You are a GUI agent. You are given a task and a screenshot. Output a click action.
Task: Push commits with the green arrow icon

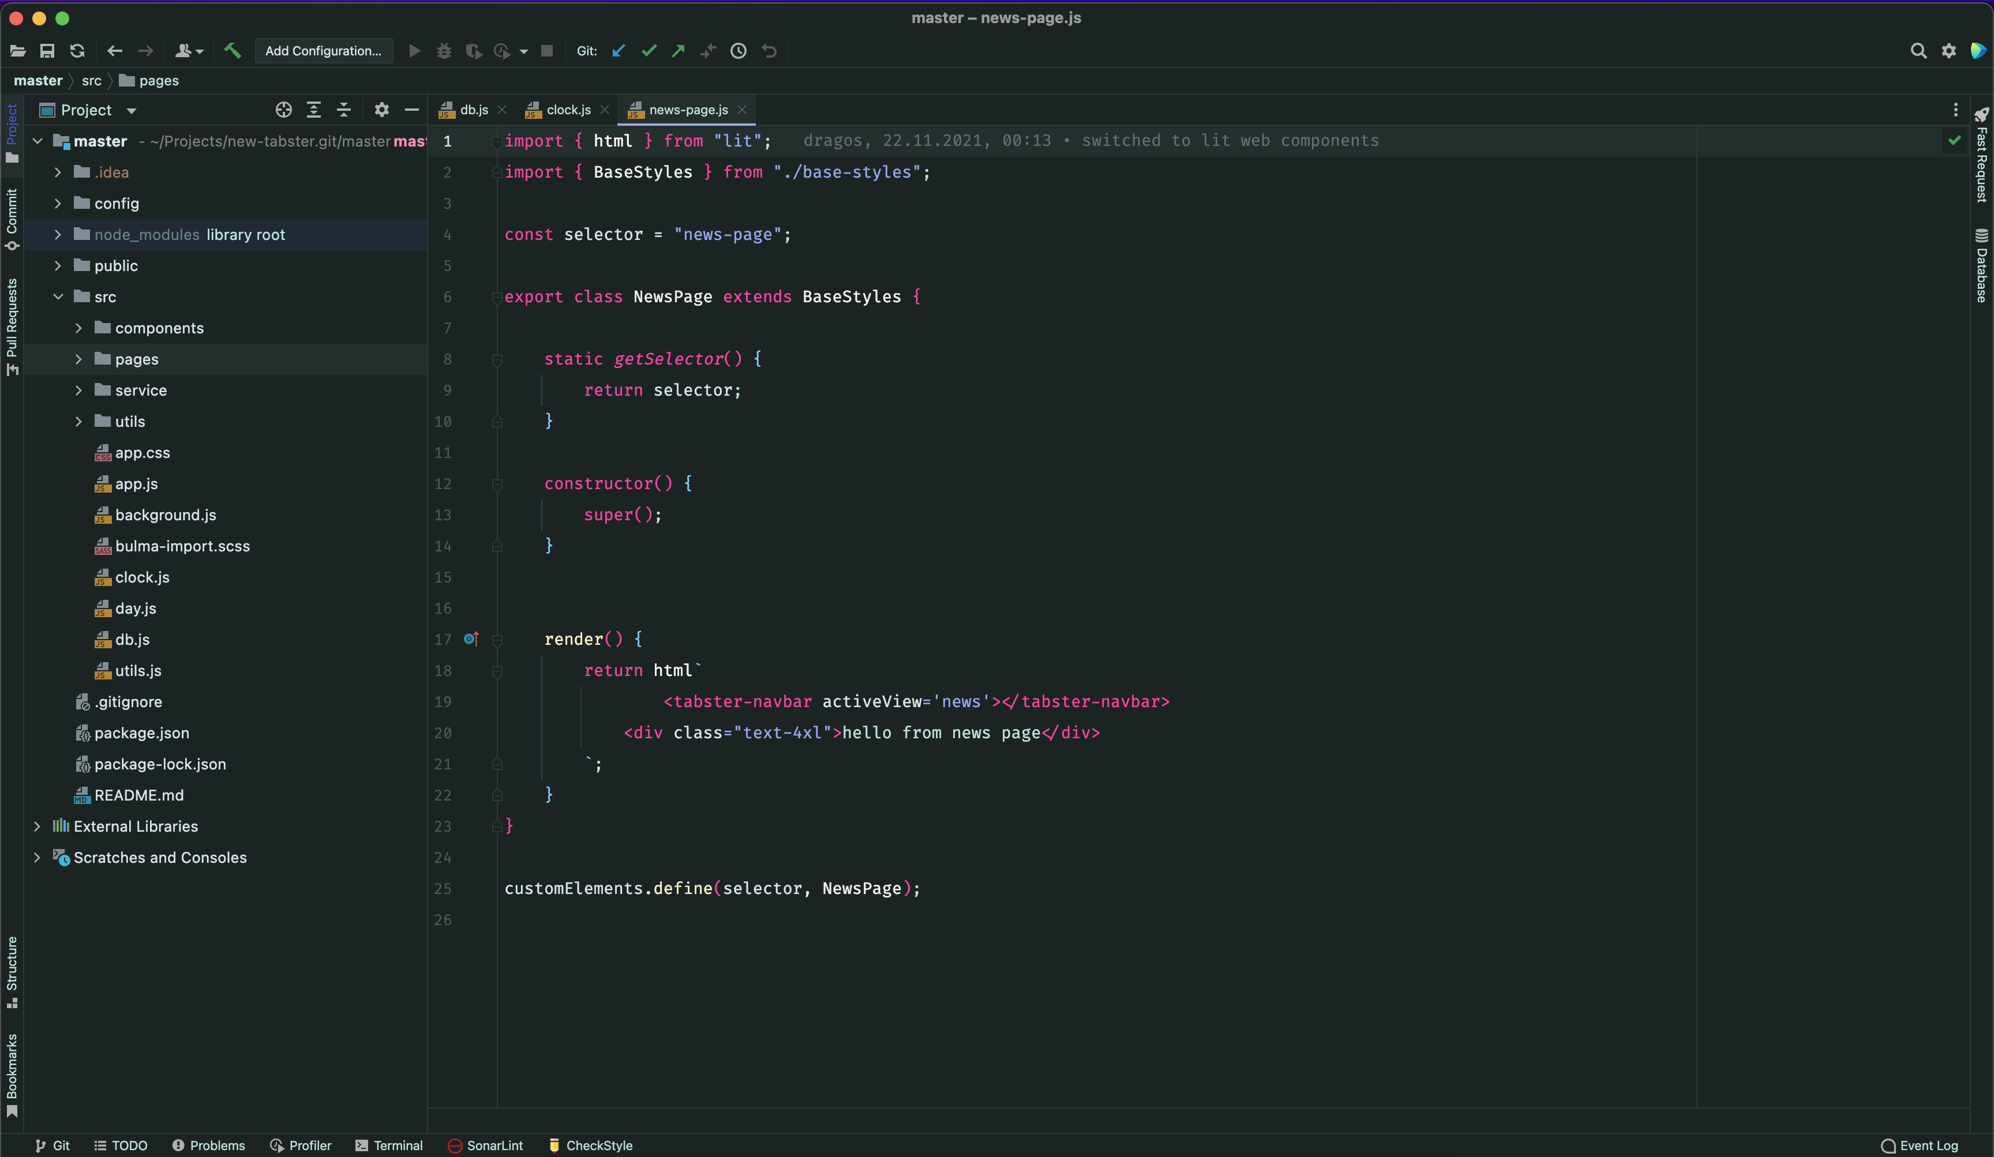[679, 51]
